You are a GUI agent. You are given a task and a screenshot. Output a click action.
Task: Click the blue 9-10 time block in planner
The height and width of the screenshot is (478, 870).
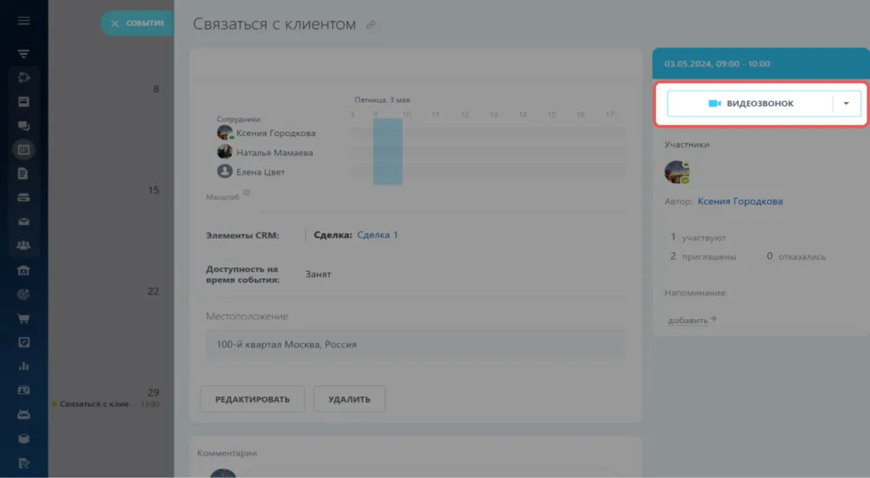tap(387, 151)
